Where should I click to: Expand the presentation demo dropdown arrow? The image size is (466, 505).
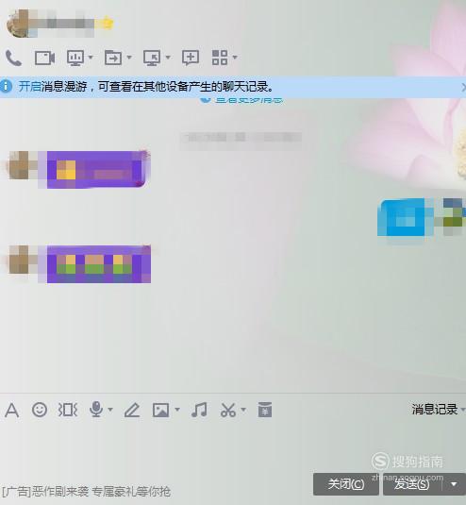(x=91, y=58)
